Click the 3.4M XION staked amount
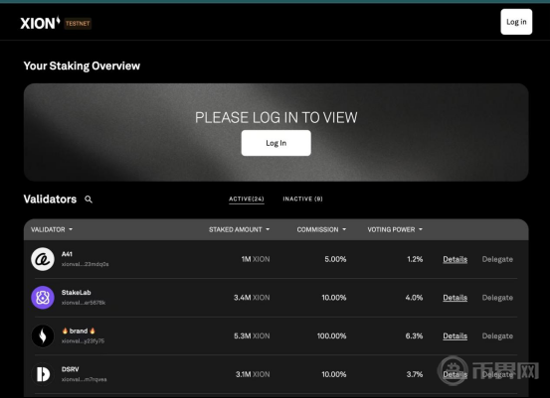 252,298
